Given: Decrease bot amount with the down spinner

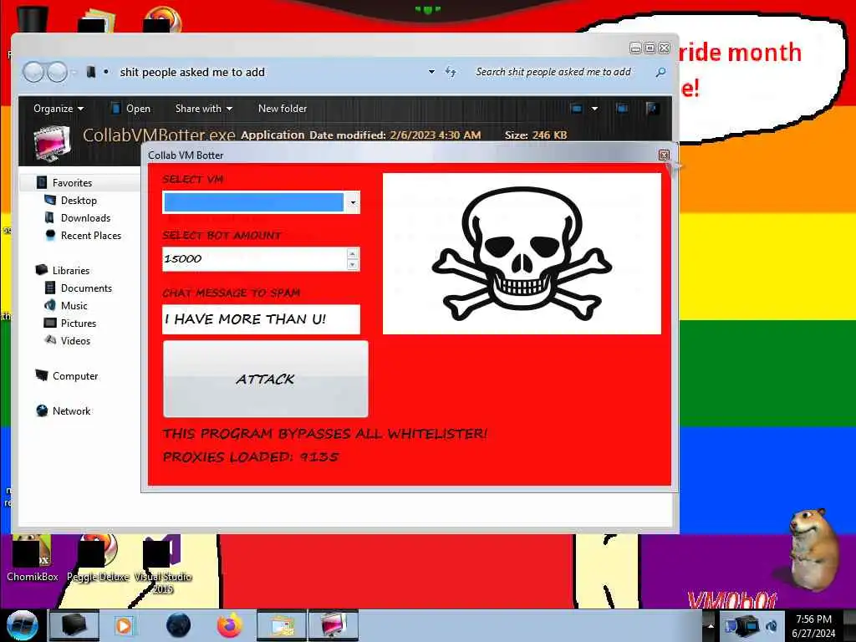Looking at the screenshot, I should (x=352, y=265).
